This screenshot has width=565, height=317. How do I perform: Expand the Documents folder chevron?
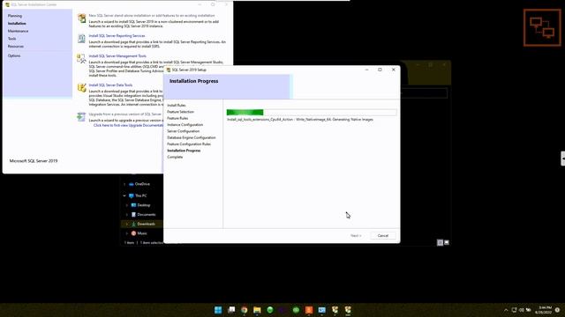(x=127, y=215)
